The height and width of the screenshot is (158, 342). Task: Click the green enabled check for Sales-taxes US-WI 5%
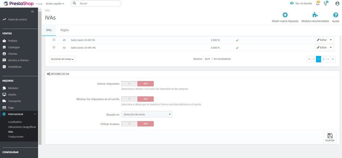pos(237,40)
